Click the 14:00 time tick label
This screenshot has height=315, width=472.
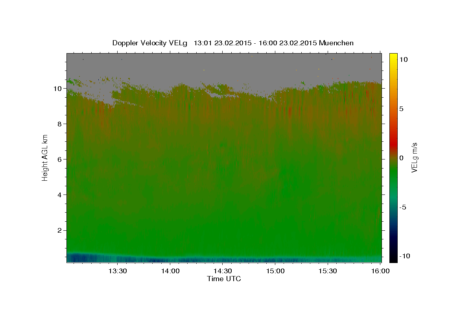pyautogui.click(x=170, y=271)
